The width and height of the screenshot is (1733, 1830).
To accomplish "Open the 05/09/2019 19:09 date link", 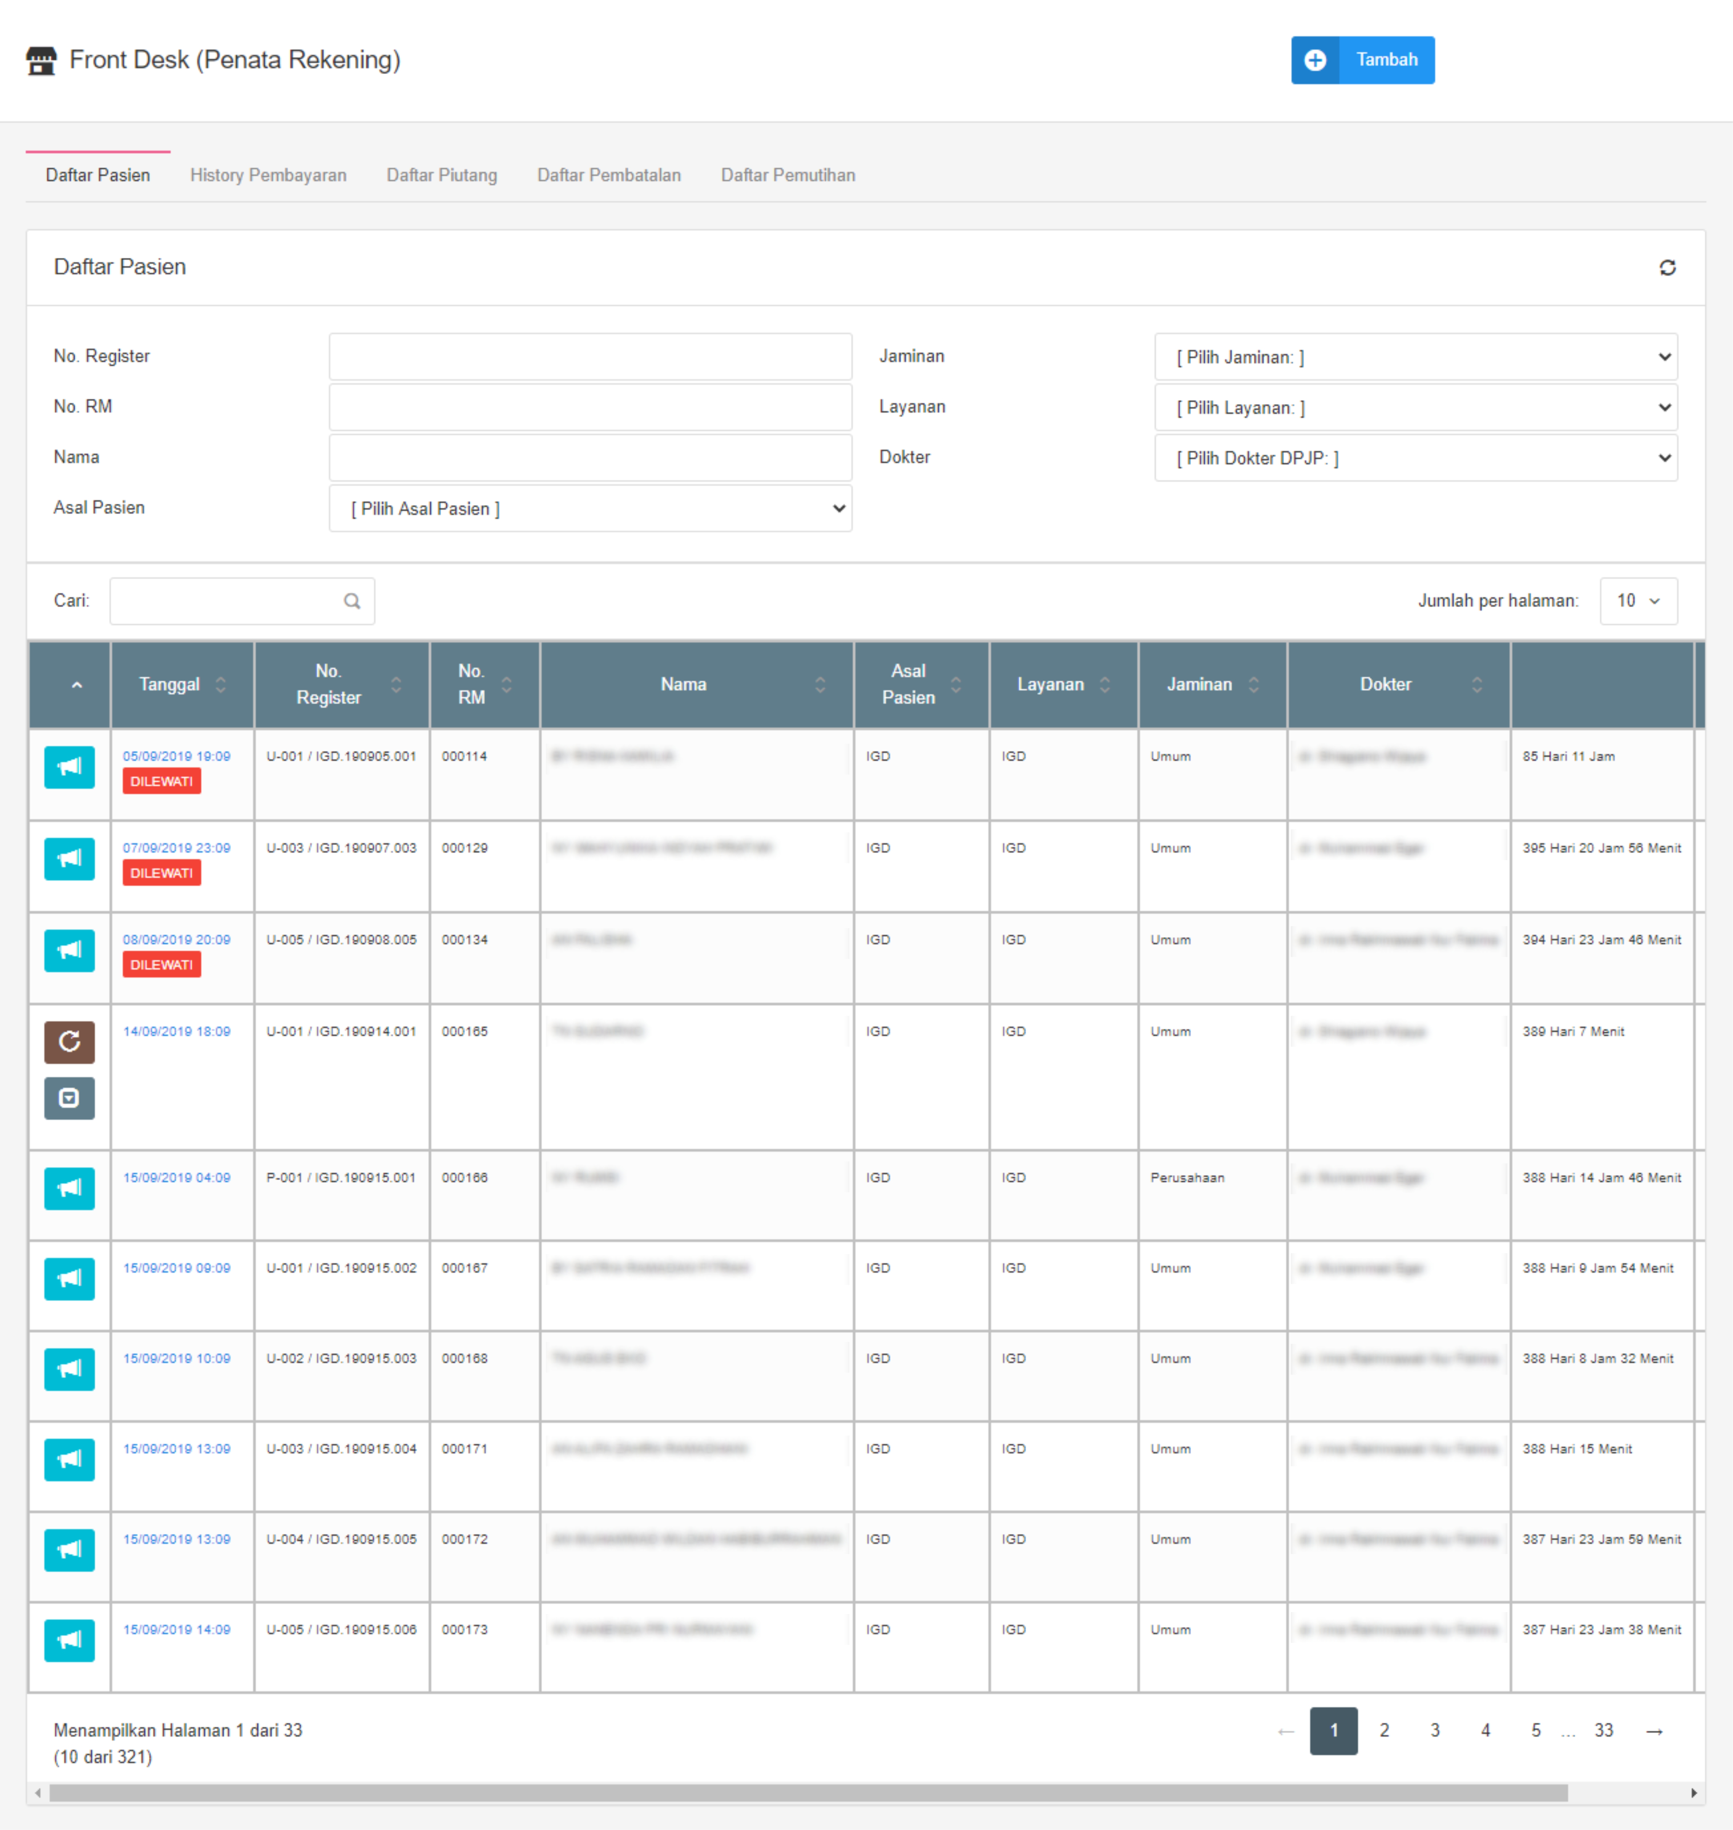I will coord(176,756).
